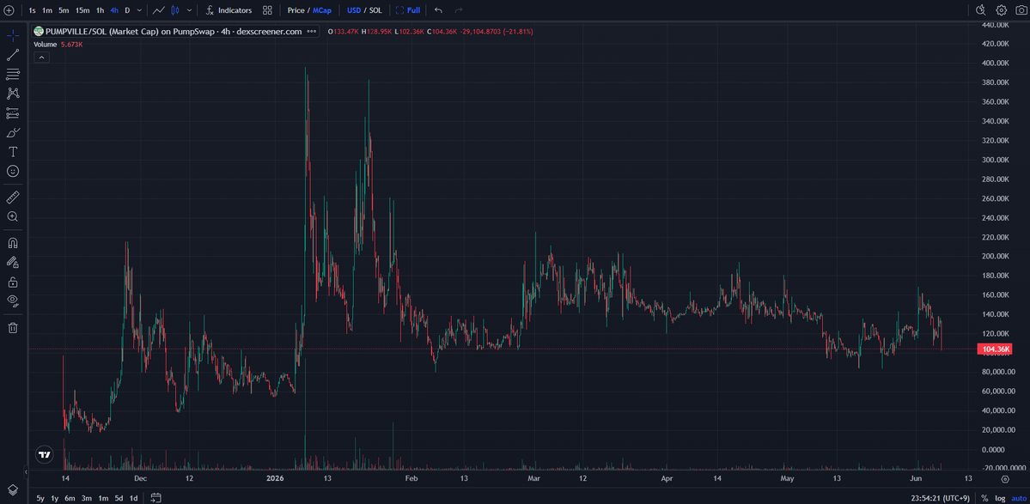Toggle magnet mode in left toolbar
The height and width of the screenshot is (504, 1030).
coord(13,243)
